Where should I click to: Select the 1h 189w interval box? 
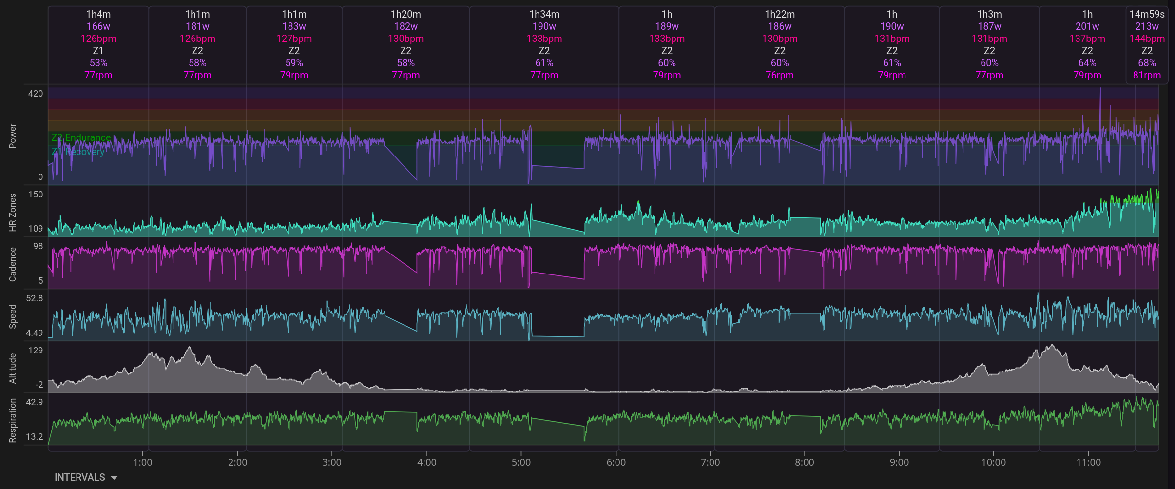[x=667, y=45]
